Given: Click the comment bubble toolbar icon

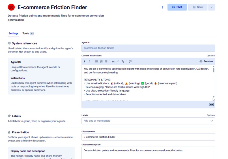Looking at the screenshot, I should coord(130,61).
